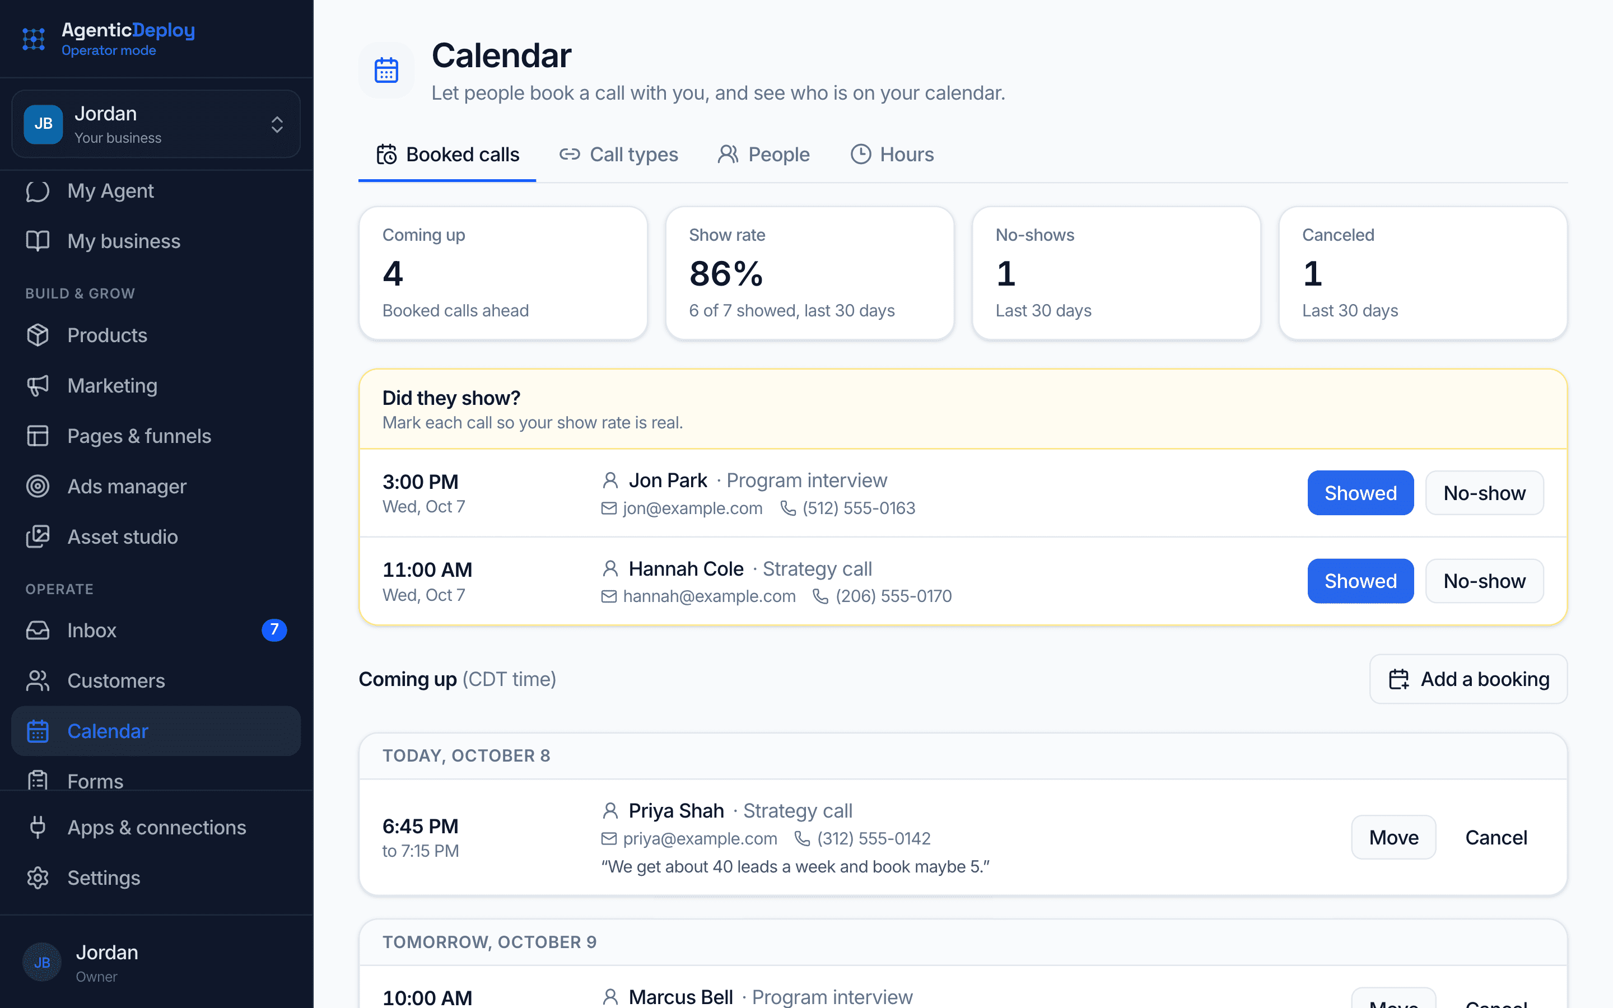Click the People tab users icon
The height and width of the screenshot is (1008, 1613).
(728, 155)
